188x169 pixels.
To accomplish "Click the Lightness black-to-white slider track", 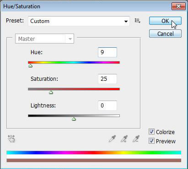I will click(x=74, y=116).
